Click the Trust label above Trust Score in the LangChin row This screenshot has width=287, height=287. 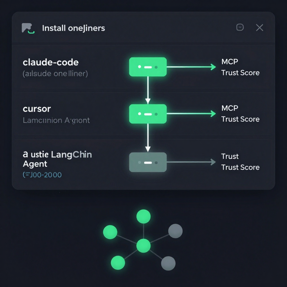230,156
